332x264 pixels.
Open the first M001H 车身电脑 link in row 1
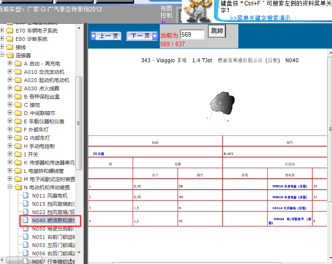[290, 186]
